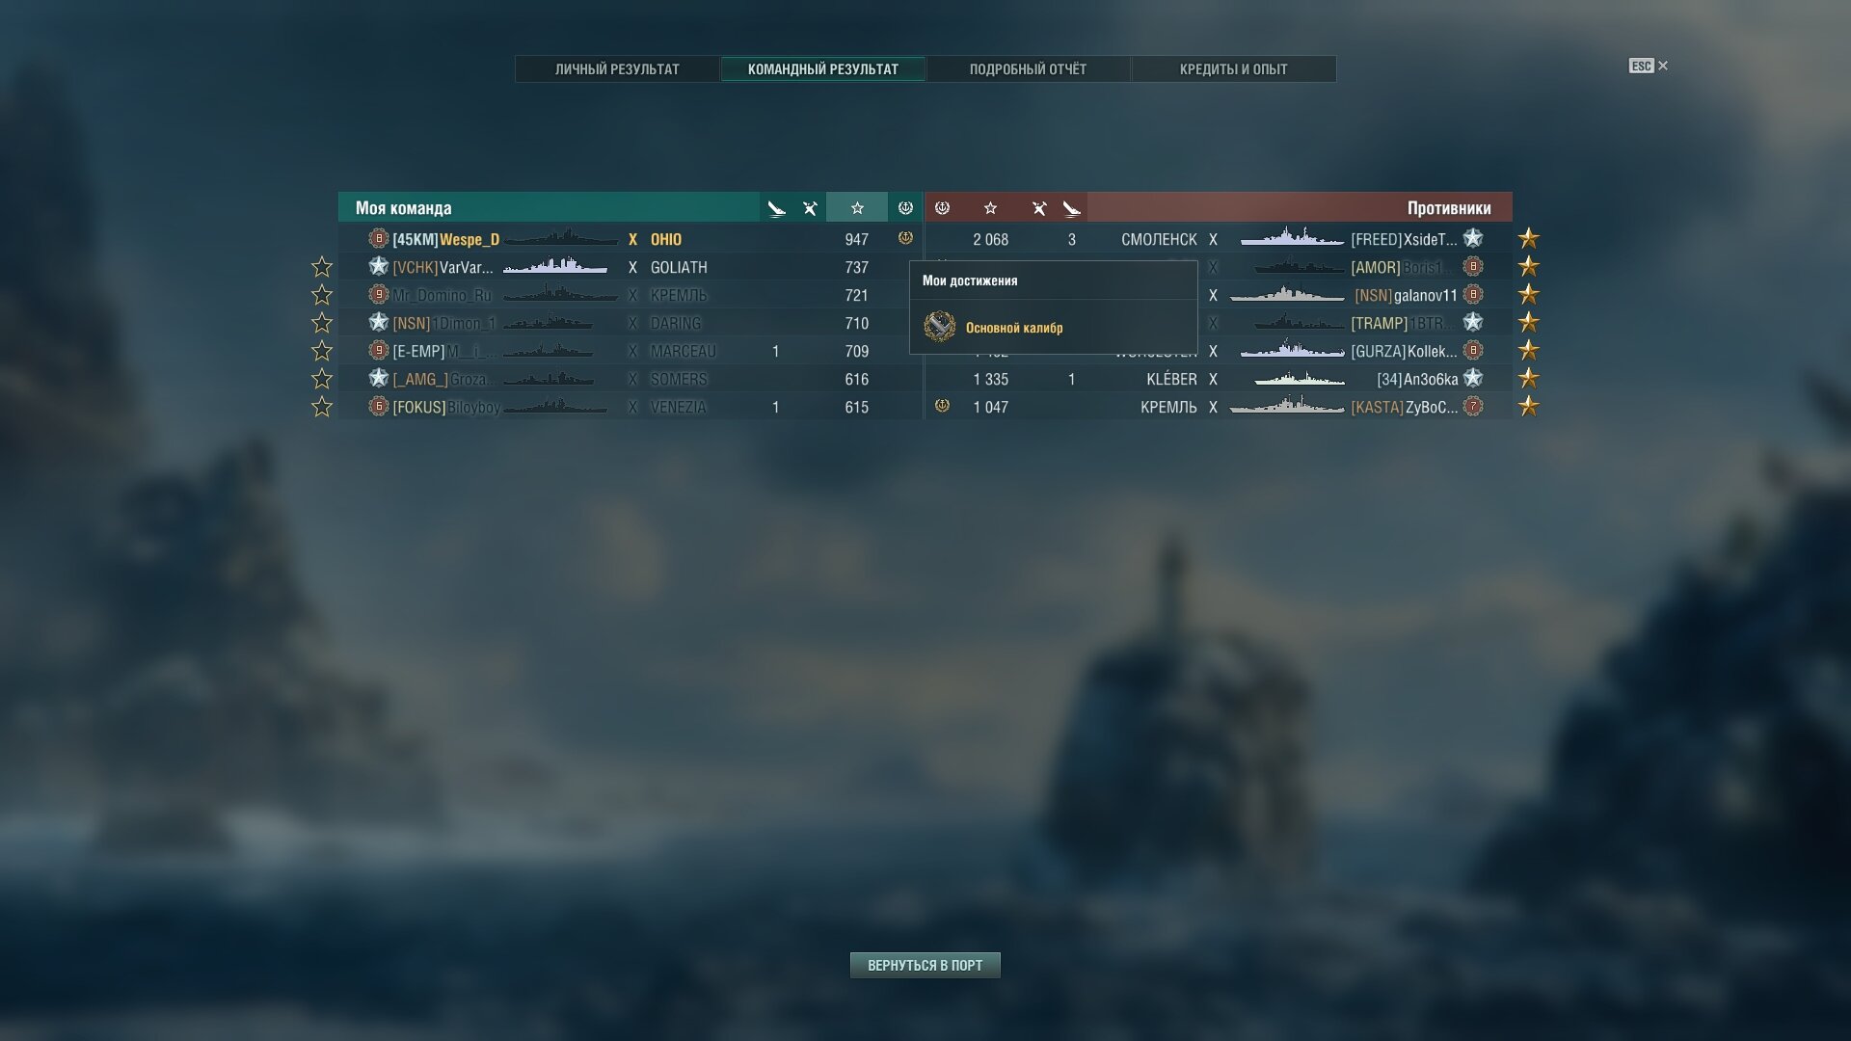Viewport: 1851px width, 1041px height.
Task: Click Вернуться в порт button
Action: [x=925, y=965]
